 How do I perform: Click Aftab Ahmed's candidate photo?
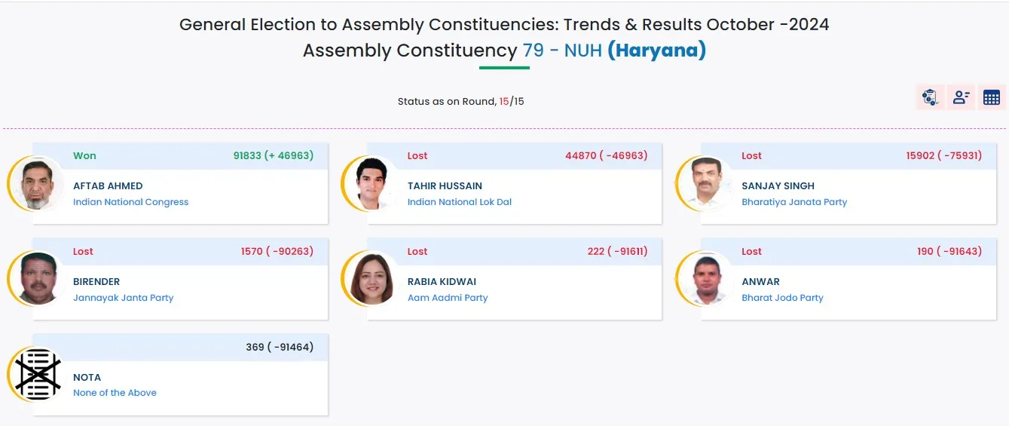tap(38, 183)
